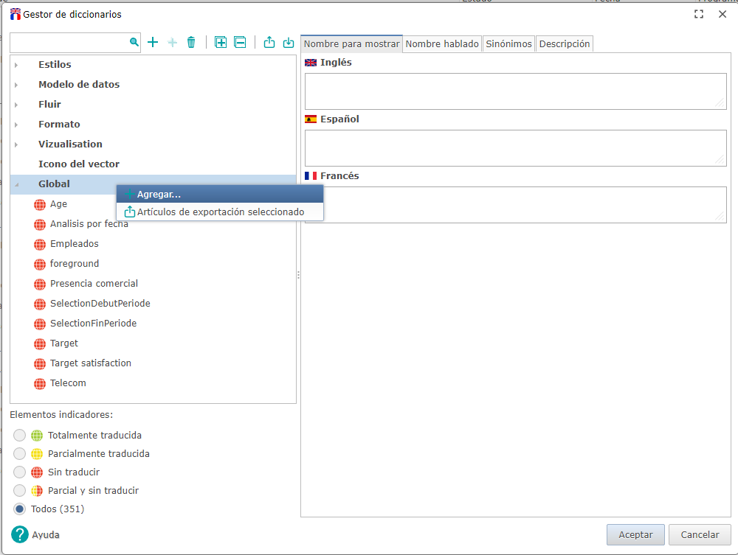Screen dimensions: 738x555
Task: Select the Sin traducir radio filter
Action: [x=20, y=472]
